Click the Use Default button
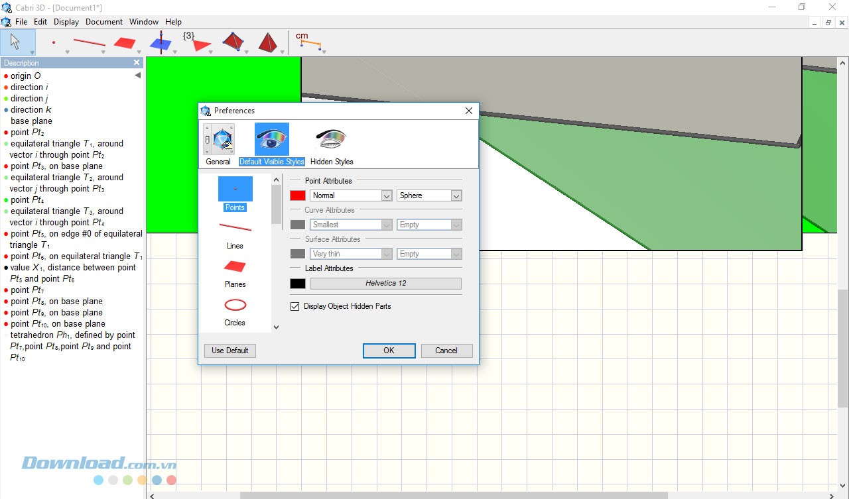 point(230,351)
